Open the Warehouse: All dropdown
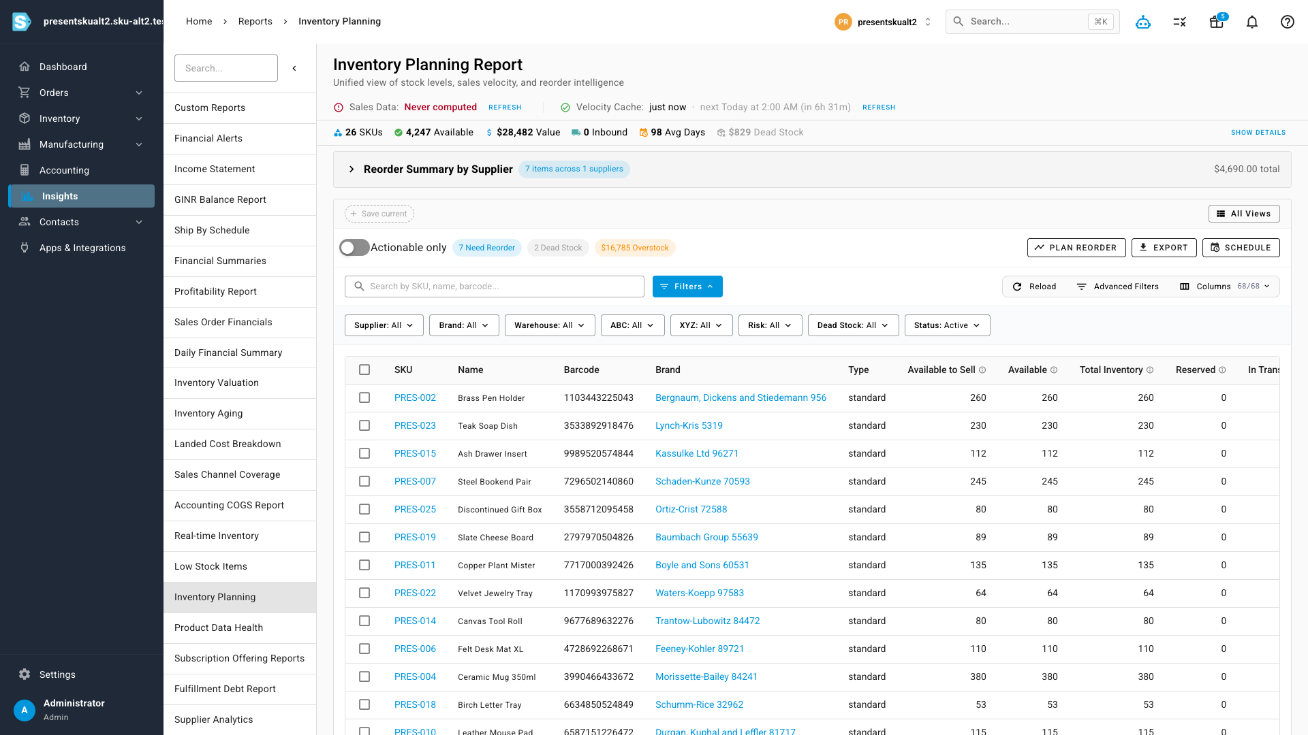The image size is (1308, 735). pyautogui.click(x=550, y=325)
